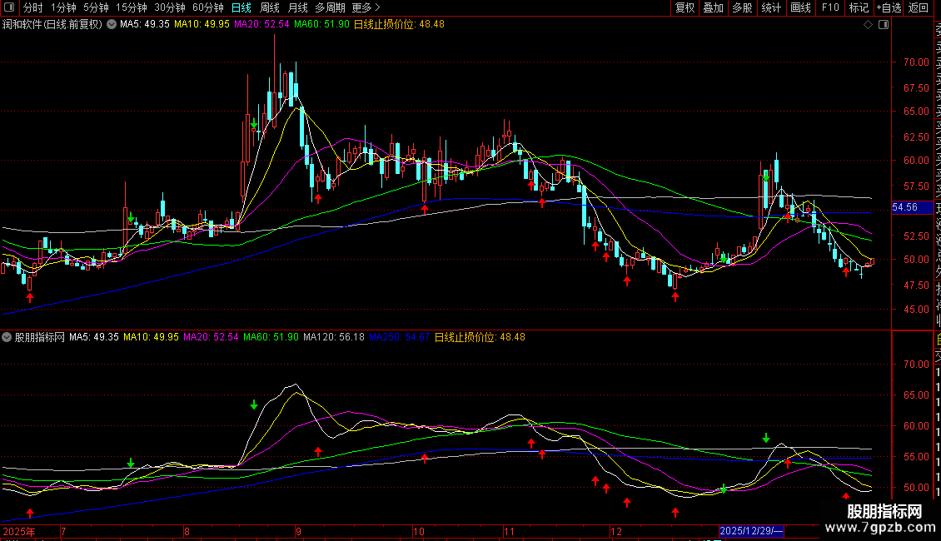Switch to 日线 daily period
941x541 pixels.
pyautogui.click(x=241, y=7)
